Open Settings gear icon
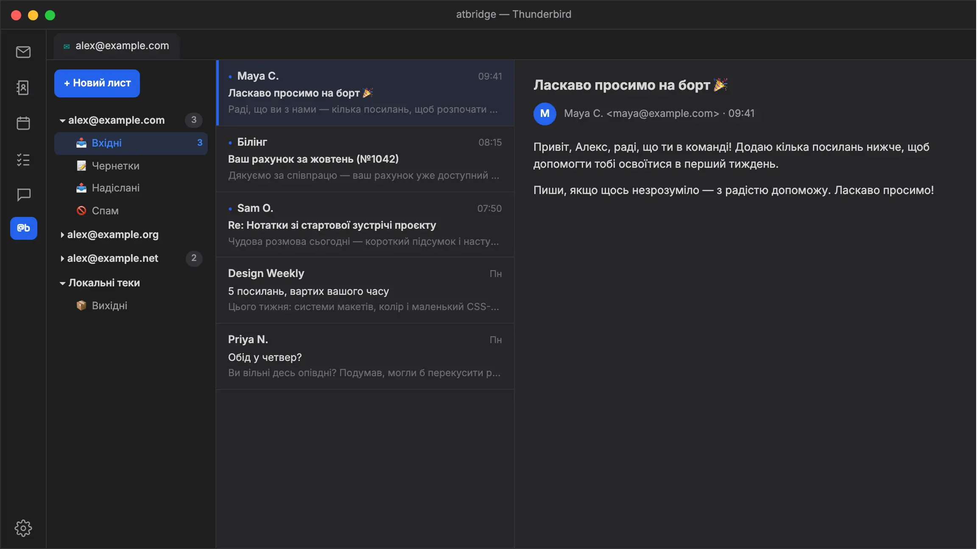This screenshot has width=977, height=549. pyautogui.click(x=23, y=528)
